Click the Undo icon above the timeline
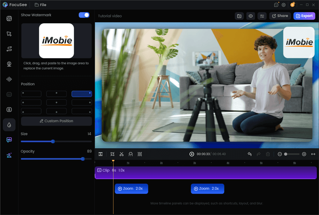 (250, 154)
